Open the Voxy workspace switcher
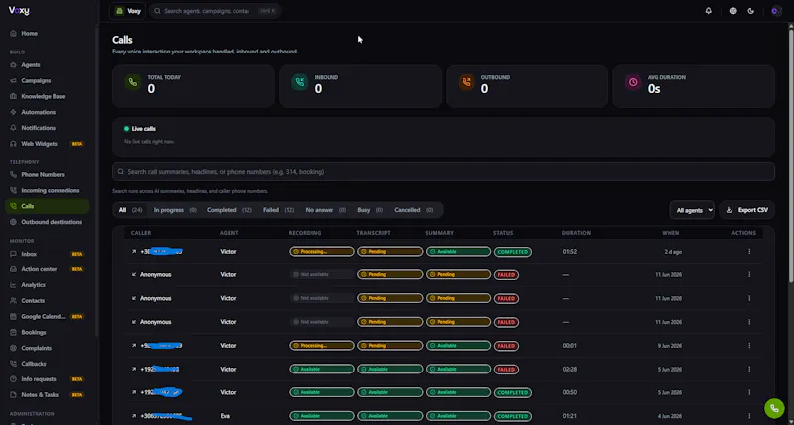The image size is (794, 425). (128, 11)
